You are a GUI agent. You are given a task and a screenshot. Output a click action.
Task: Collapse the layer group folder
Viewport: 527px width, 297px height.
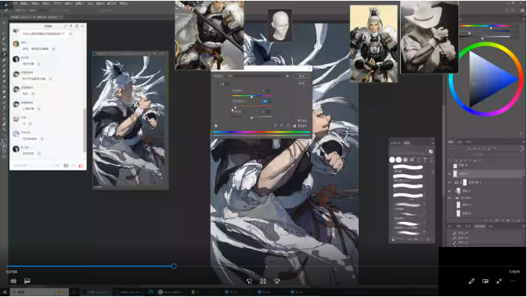pos(453,198)
